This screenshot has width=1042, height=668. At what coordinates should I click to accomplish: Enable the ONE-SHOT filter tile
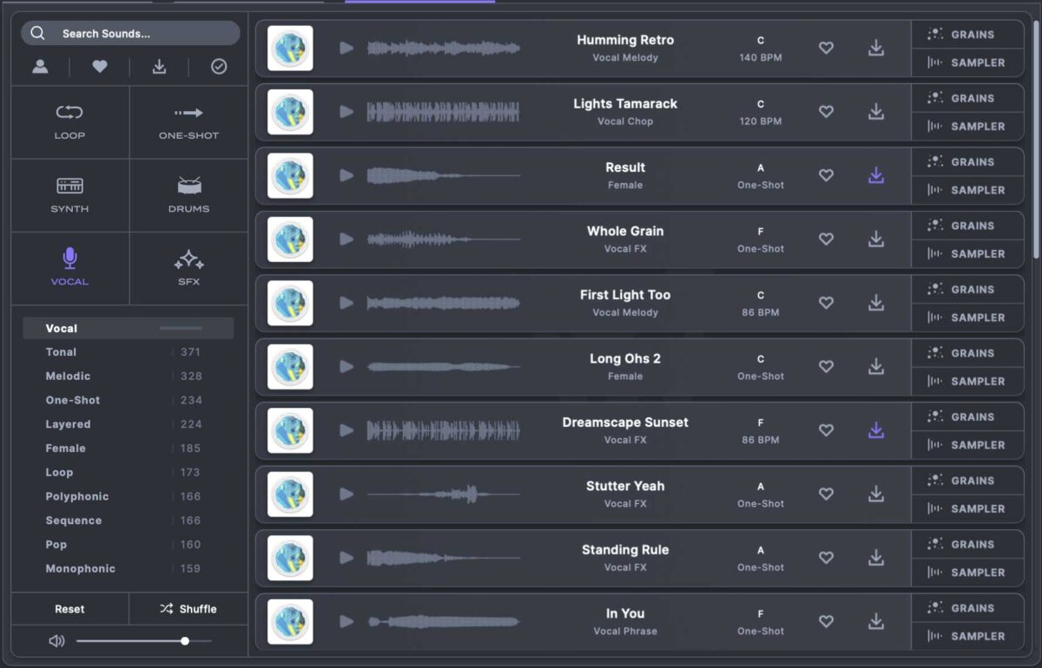pos(189,121)
